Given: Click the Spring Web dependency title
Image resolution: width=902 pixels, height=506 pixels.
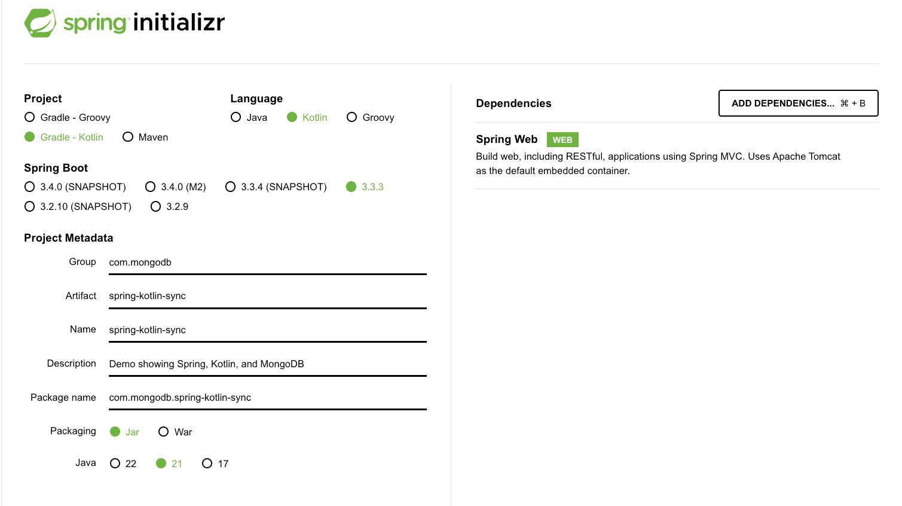Looking at the screenshot, I should 506,139.
